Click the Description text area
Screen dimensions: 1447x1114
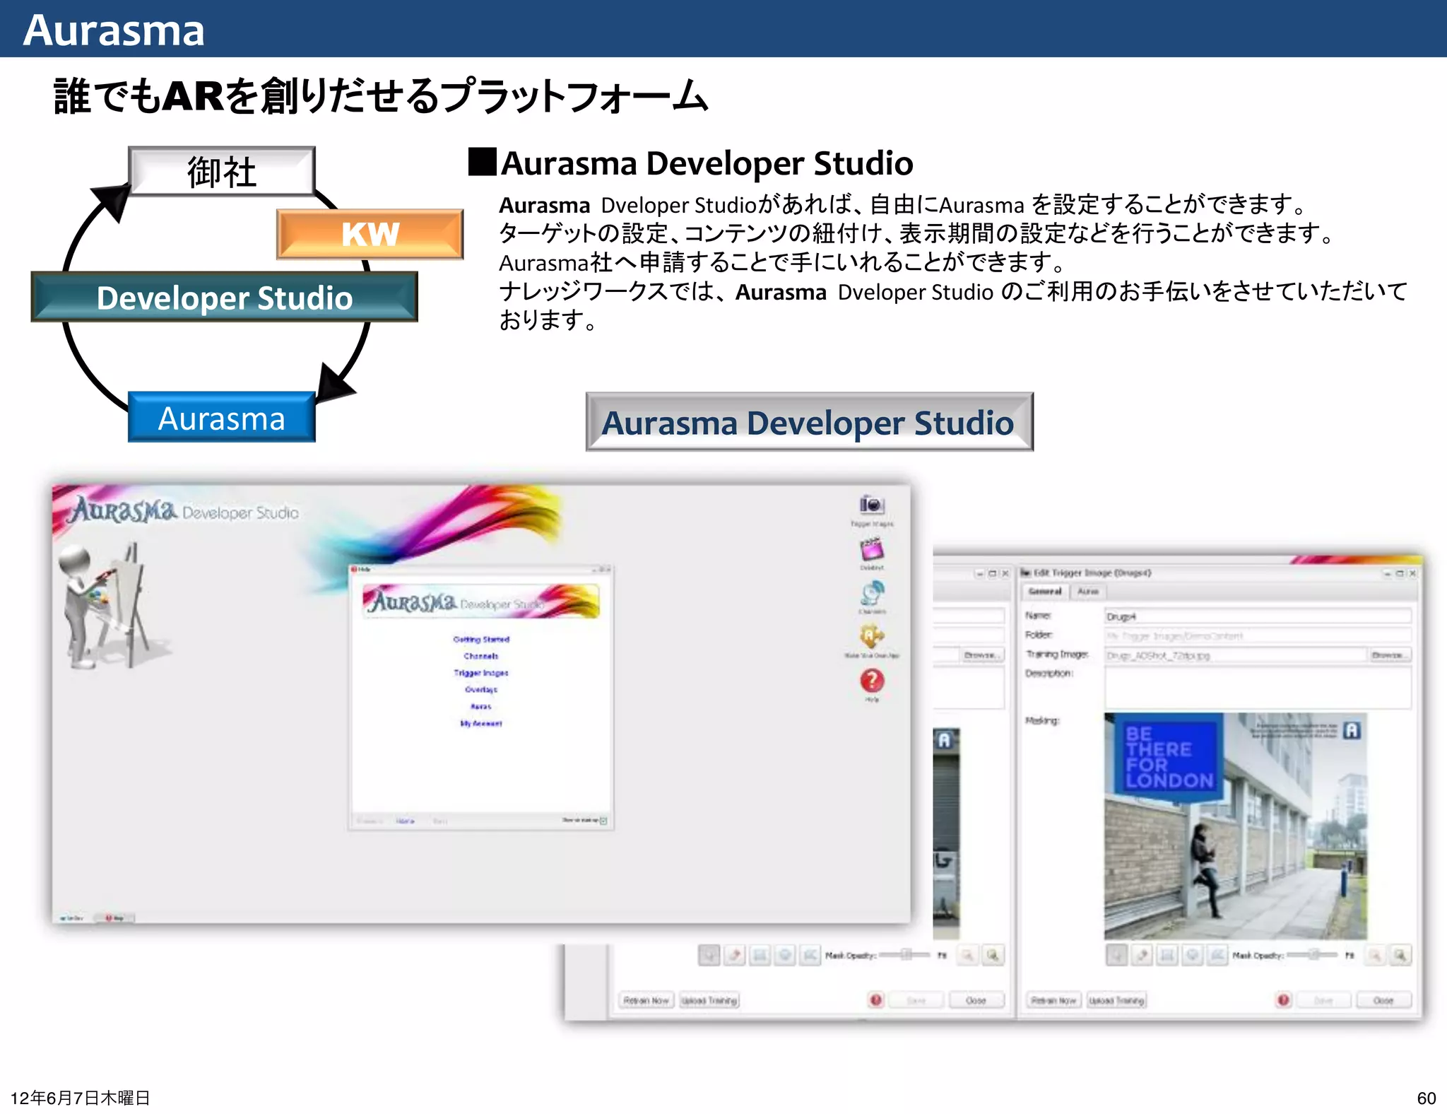(1258, 688)
